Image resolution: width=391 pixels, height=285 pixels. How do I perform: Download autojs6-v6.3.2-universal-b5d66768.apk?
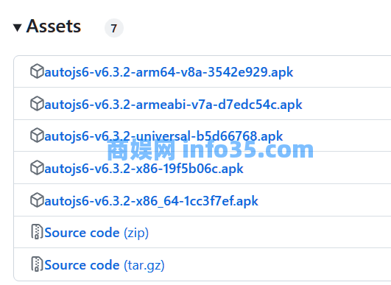[x=163, y=136]
